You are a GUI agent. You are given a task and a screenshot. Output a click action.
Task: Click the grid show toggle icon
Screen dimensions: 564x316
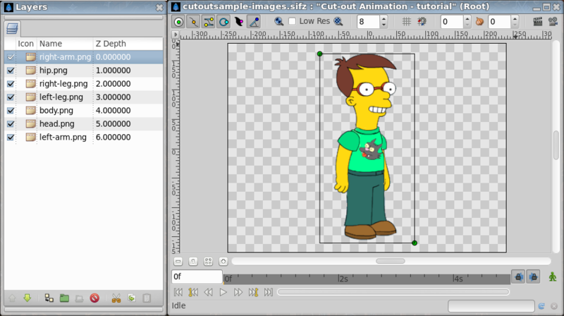(407, 22)
